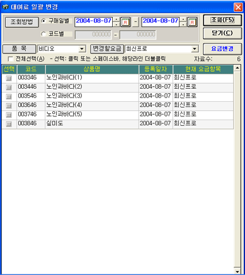
Task: Click the 변경할요금 button
Action: tap(107, 49)
